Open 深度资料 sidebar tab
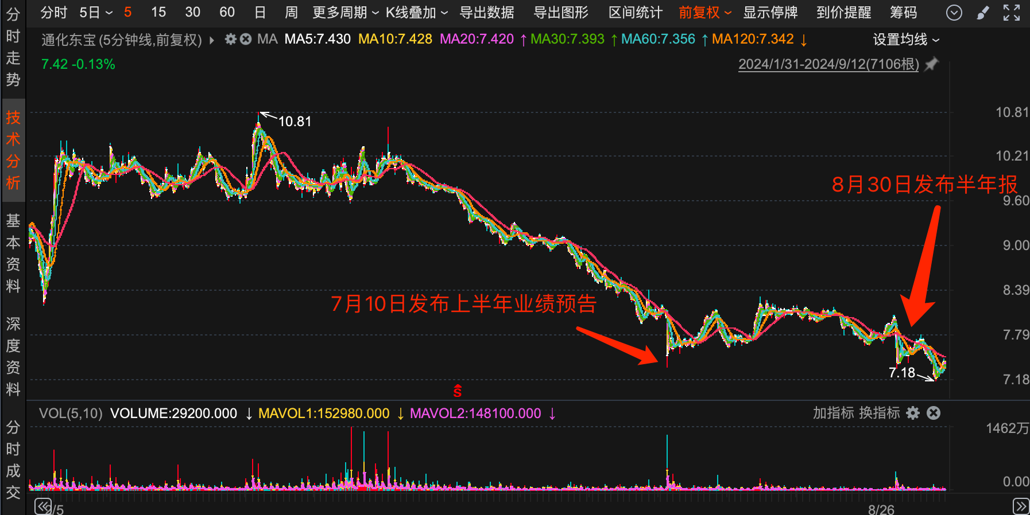 (13, 356)
